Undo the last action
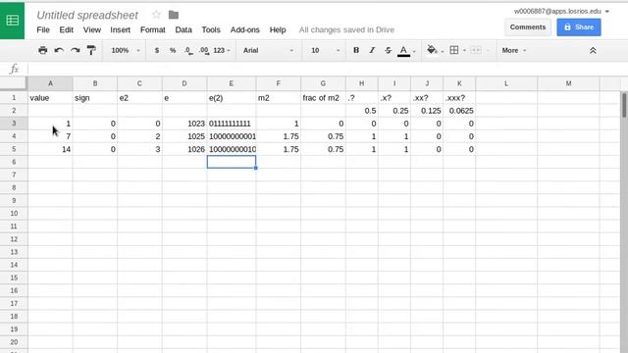The width and height of the screenshot is (628, 353). pos(59,50)
